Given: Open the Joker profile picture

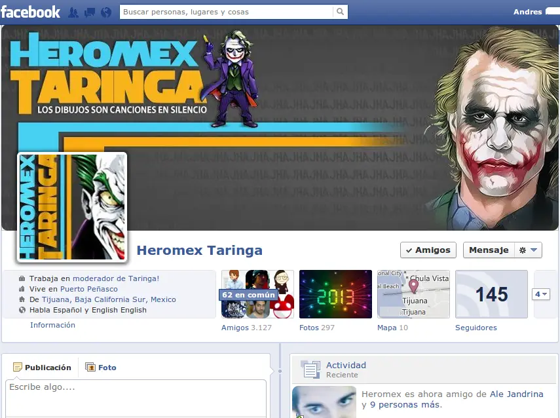Looking at the screenshot, I should click(x=72, y=207).
